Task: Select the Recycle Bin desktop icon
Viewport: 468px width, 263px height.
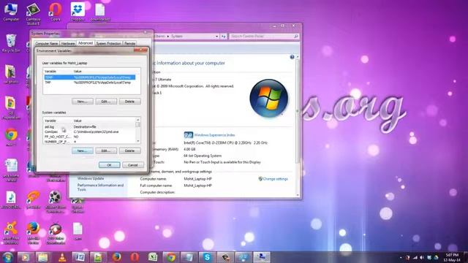Action: coord(11,43)
